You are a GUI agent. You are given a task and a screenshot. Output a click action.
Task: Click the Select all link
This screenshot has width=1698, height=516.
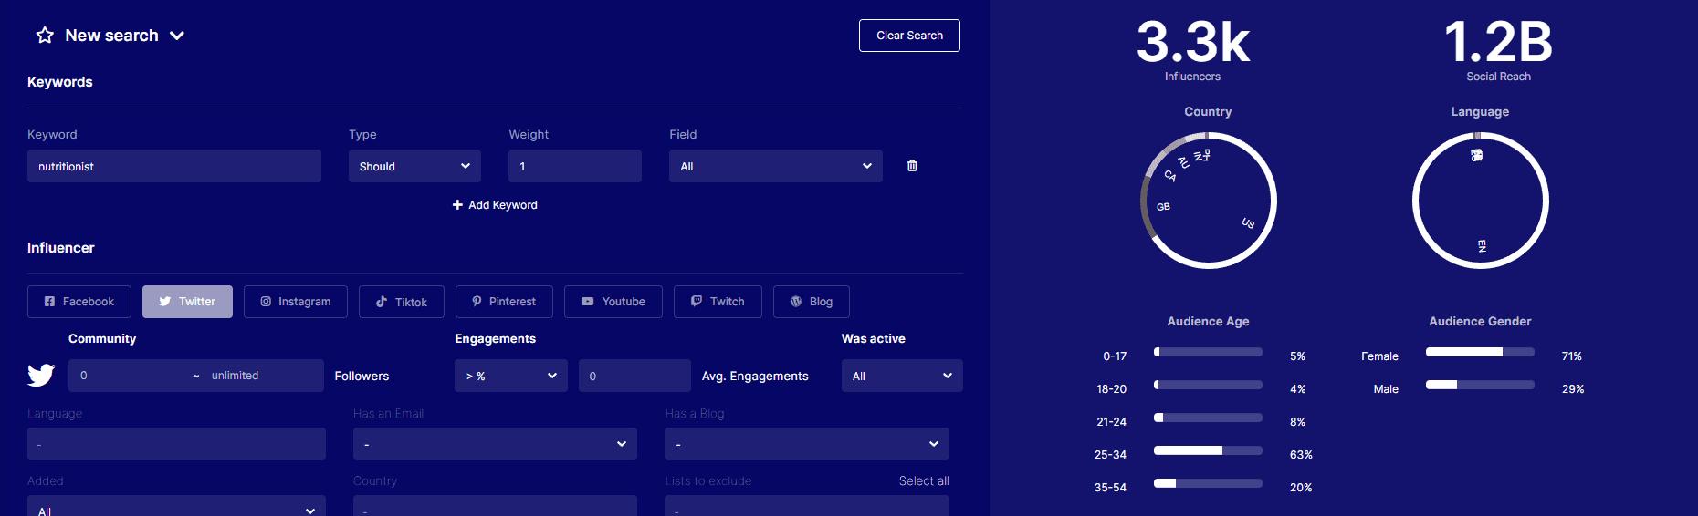(923, 480)
